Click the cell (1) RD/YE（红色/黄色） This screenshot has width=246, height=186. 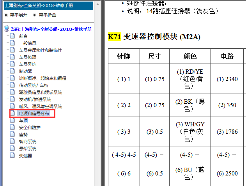click(x=190, y=79)
